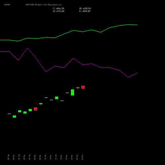Select the 24 Sep date label on axis
This screenshot has width=165, height=165.
click(19, 157)
